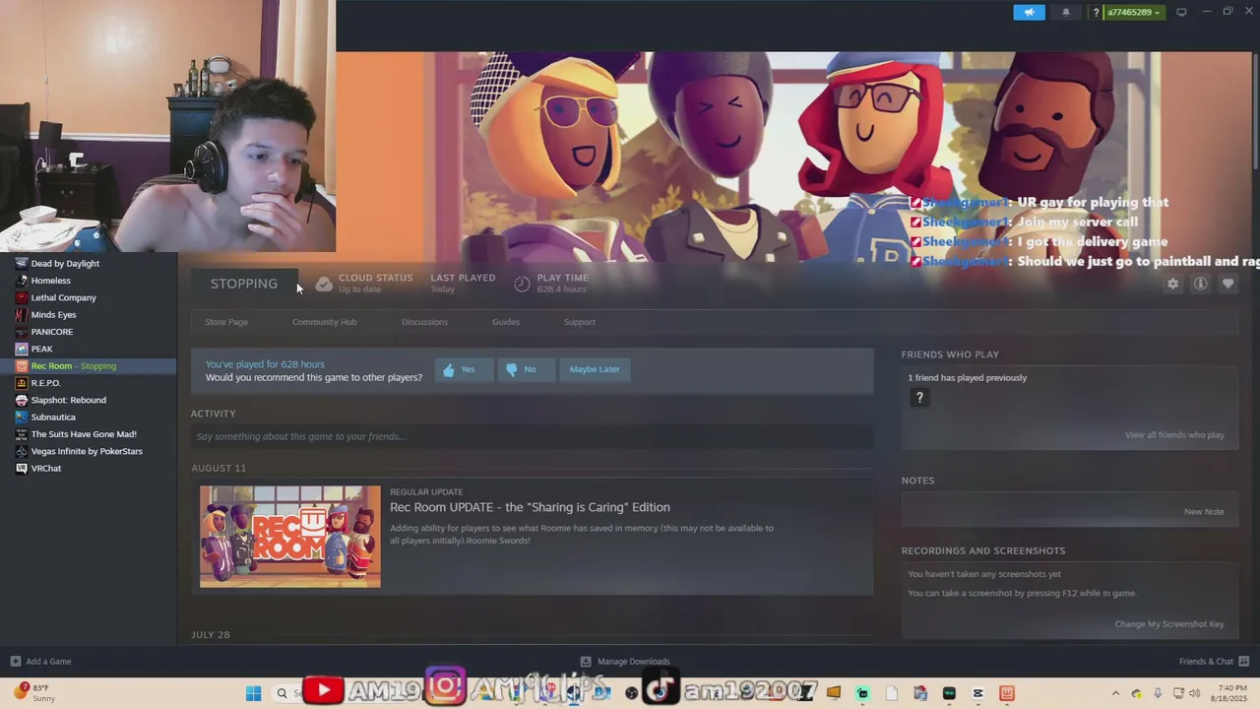This screenshot has height=709, width=1260.
Task: Click the "You've played for 628 hours" text
Action: click(x=265, y=364)
